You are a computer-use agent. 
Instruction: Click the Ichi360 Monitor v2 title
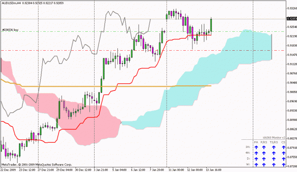coord(274,137)
